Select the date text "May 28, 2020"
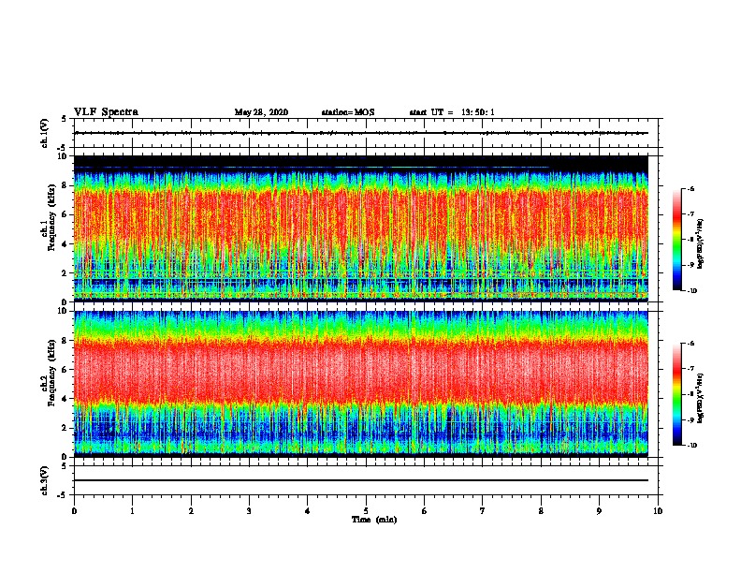 click(261, 112)
